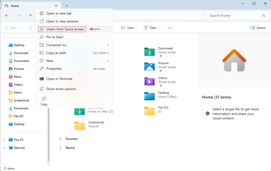The height and width of the screenshot is (171, 271).
Task: Open the File ISO E:\ folder icon
Action: [149, 111]
